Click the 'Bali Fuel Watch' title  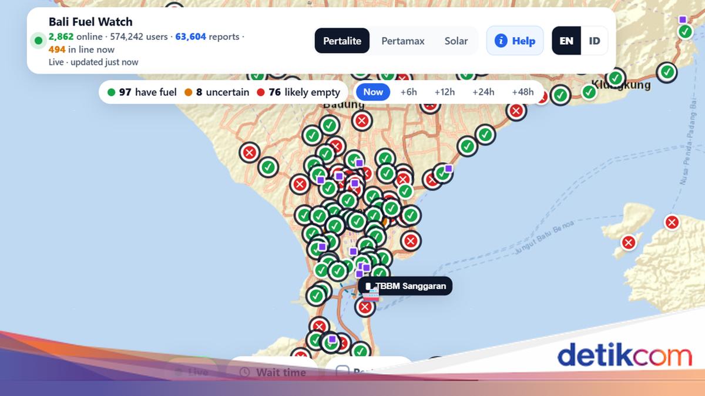[90, 22]
